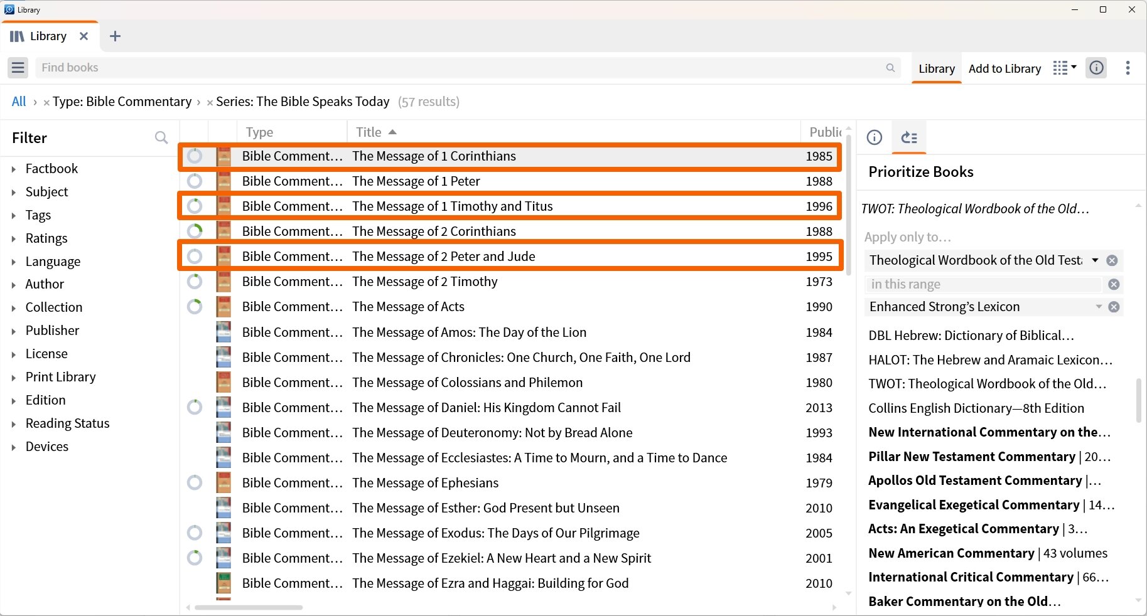The width and height of the screenshot is (1147, 616).
Task: Expand the Reading Status filter
Action: coord(13,423)
